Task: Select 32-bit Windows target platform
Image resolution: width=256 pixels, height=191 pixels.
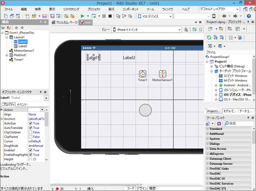Action: coord(235,76)
